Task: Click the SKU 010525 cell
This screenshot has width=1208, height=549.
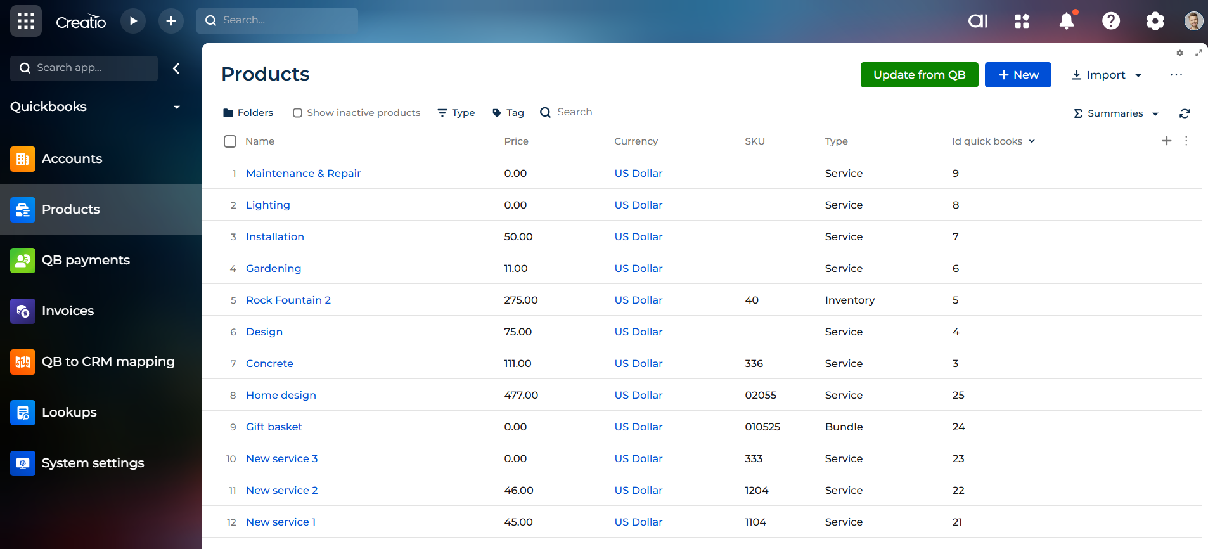Action: coord(762,427)
